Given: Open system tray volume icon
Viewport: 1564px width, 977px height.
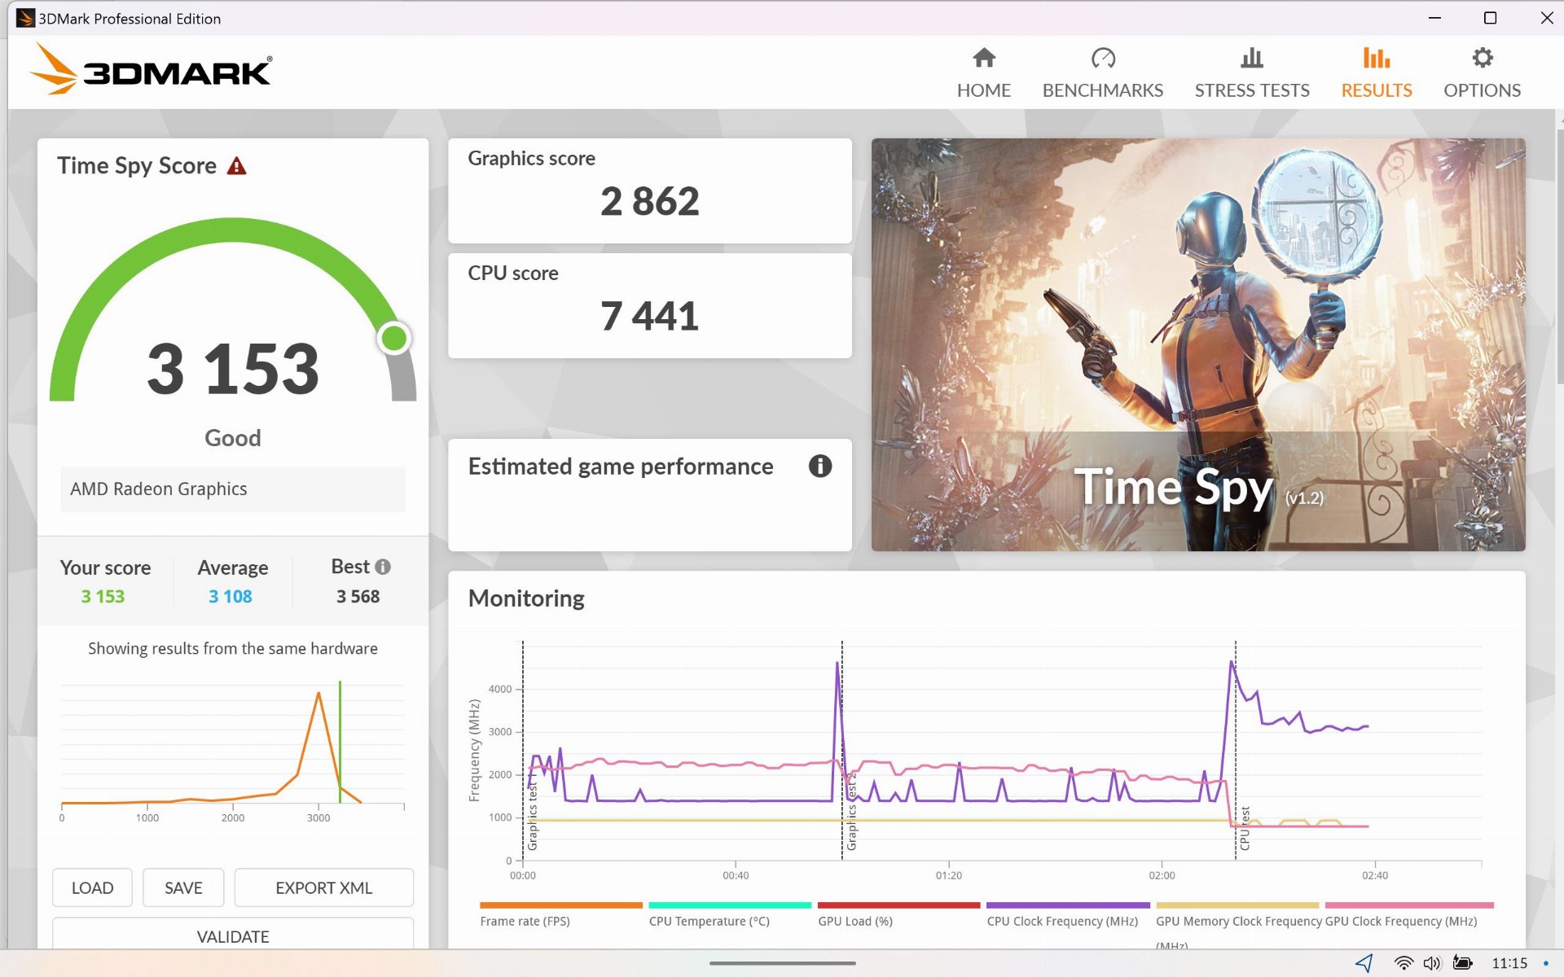Looking at the screenshot, I should point(1431,963).
